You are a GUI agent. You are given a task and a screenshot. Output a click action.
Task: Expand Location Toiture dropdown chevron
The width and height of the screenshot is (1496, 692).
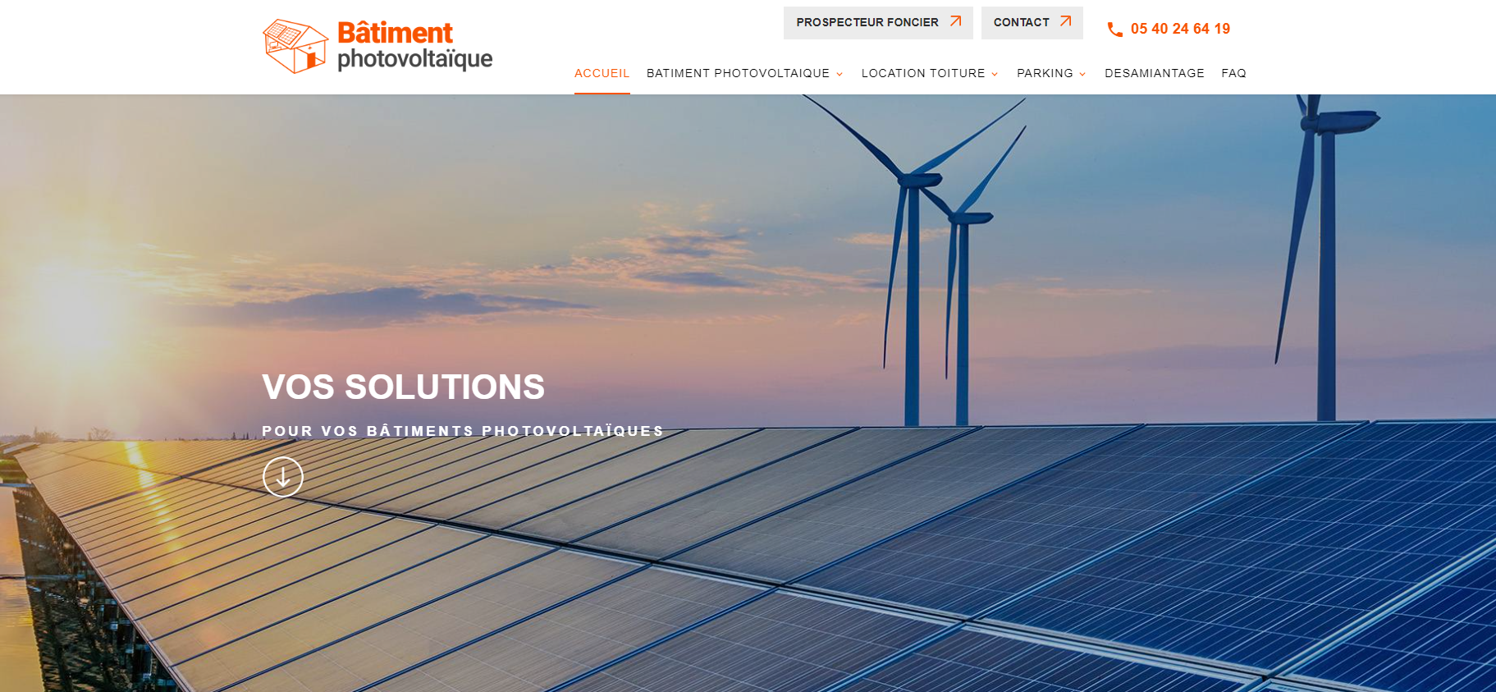[x=995, y=74]
